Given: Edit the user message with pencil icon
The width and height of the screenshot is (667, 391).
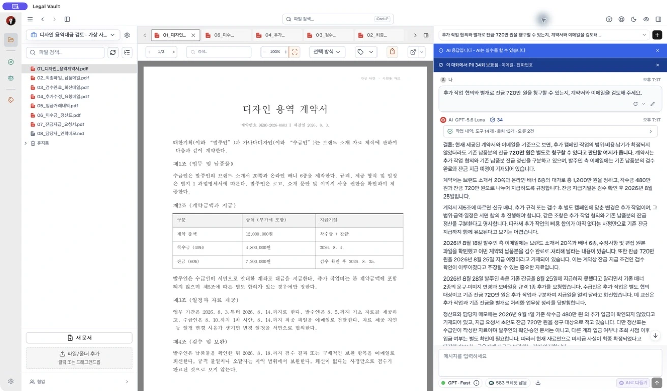Looking at the screenshot, I should (x=653, y=104).
